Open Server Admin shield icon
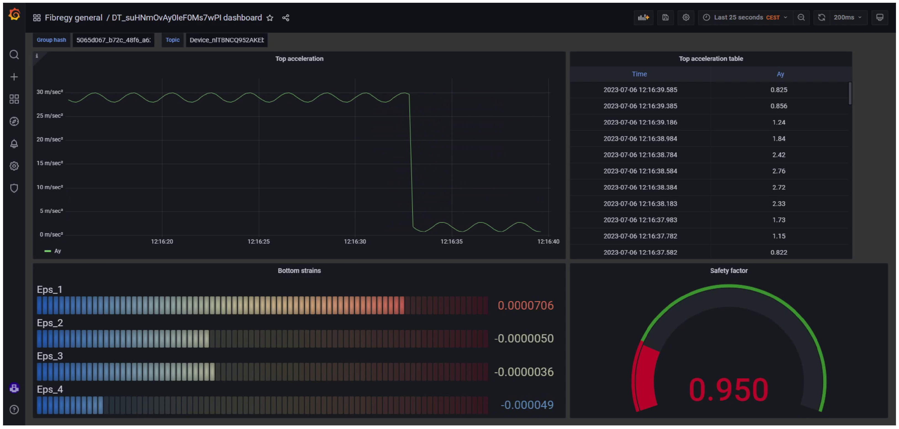Screen dimensions: 899x429 point(14,188)
